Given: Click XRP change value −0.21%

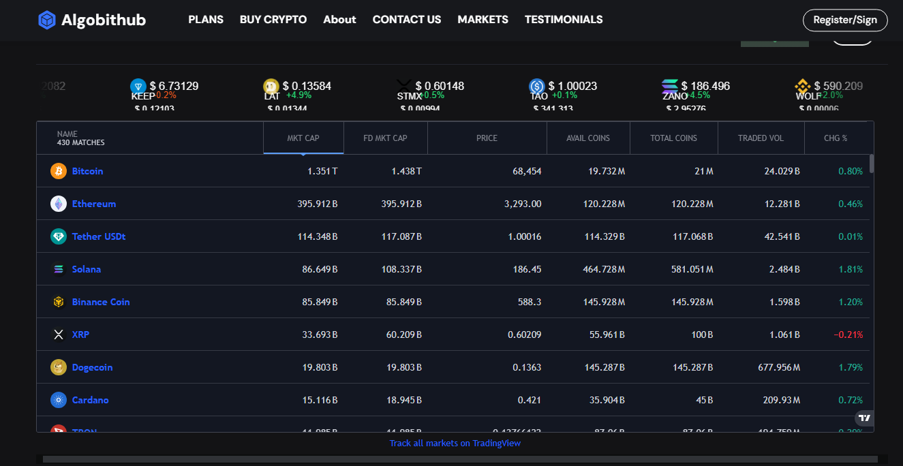Looking at the screenshot, I should [848, 335].
